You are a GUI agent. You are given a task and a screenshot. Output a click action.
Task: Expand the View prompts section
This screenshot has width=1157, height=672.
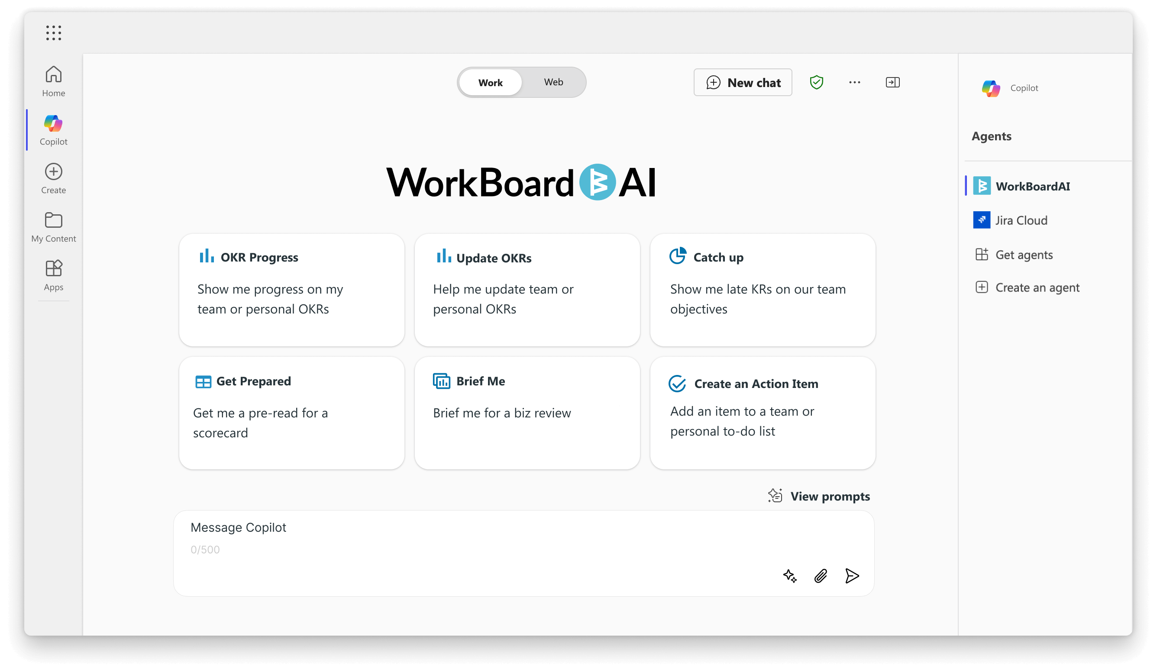click(818, 495)
